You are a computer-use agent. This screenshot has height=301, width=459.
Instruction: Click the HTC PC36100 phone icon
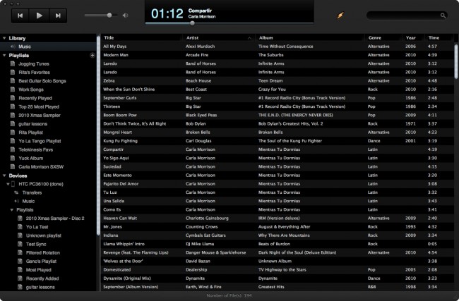[x=13, y=184]
